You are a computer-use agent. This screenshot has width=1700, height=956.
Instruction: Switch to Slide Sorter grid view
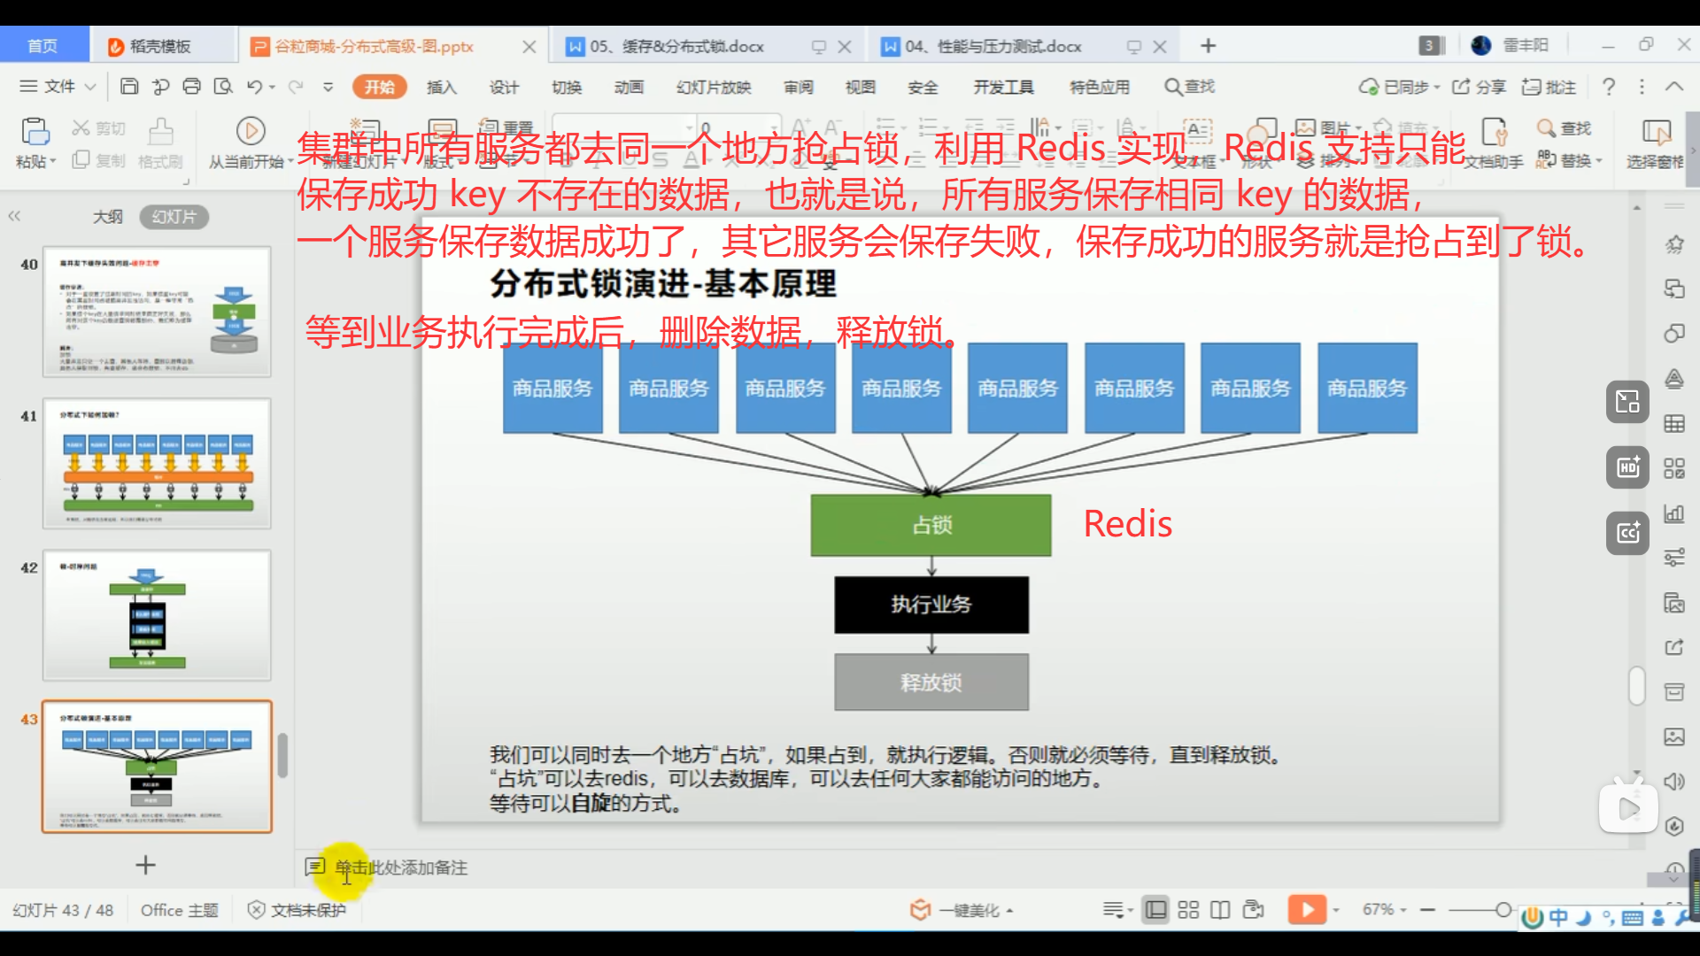tap(1188, 910)
